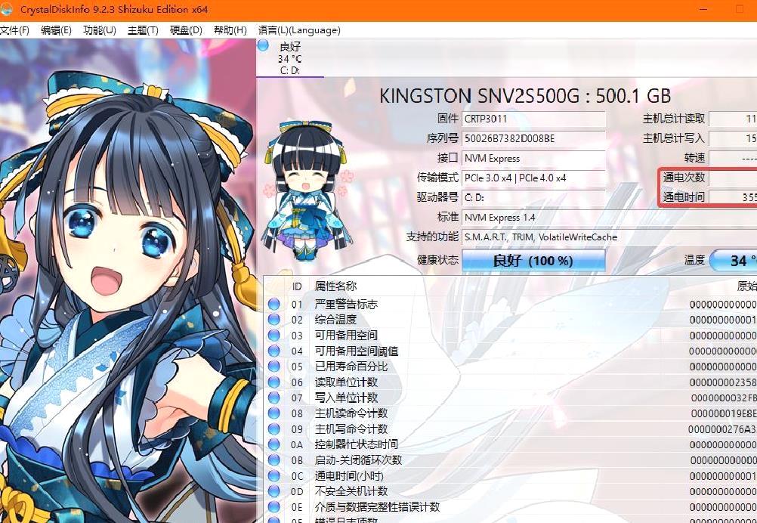Click the interface field NVM Express
The height and width of the screenshot is (523, 757).
[x=533, y=159]
